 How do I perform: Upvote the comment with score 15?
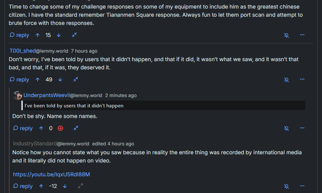click(x=38, y=35)
